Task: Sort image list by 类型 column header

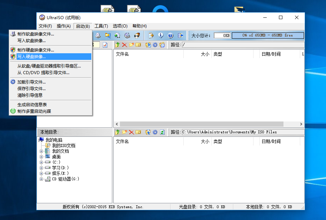Action: point(232,54)
